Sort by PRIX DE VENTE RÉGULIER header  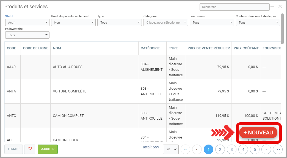(x=208, y=48)
